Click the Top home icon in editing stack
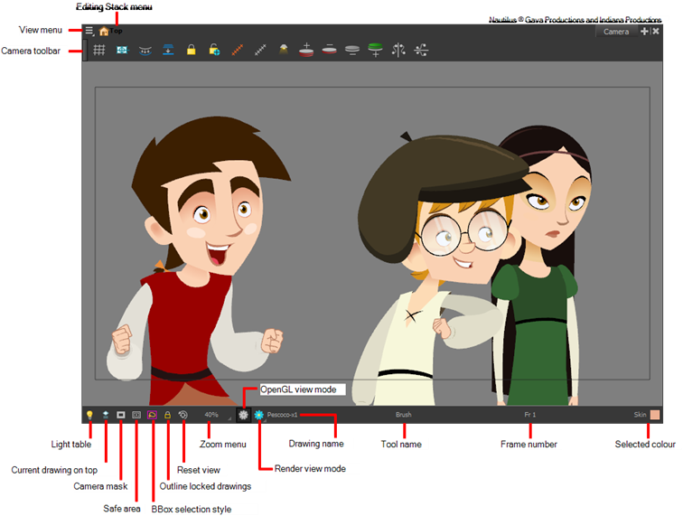The height and width of the screenshot is (516, 683). pyautogui.click(x=104, y=31)
